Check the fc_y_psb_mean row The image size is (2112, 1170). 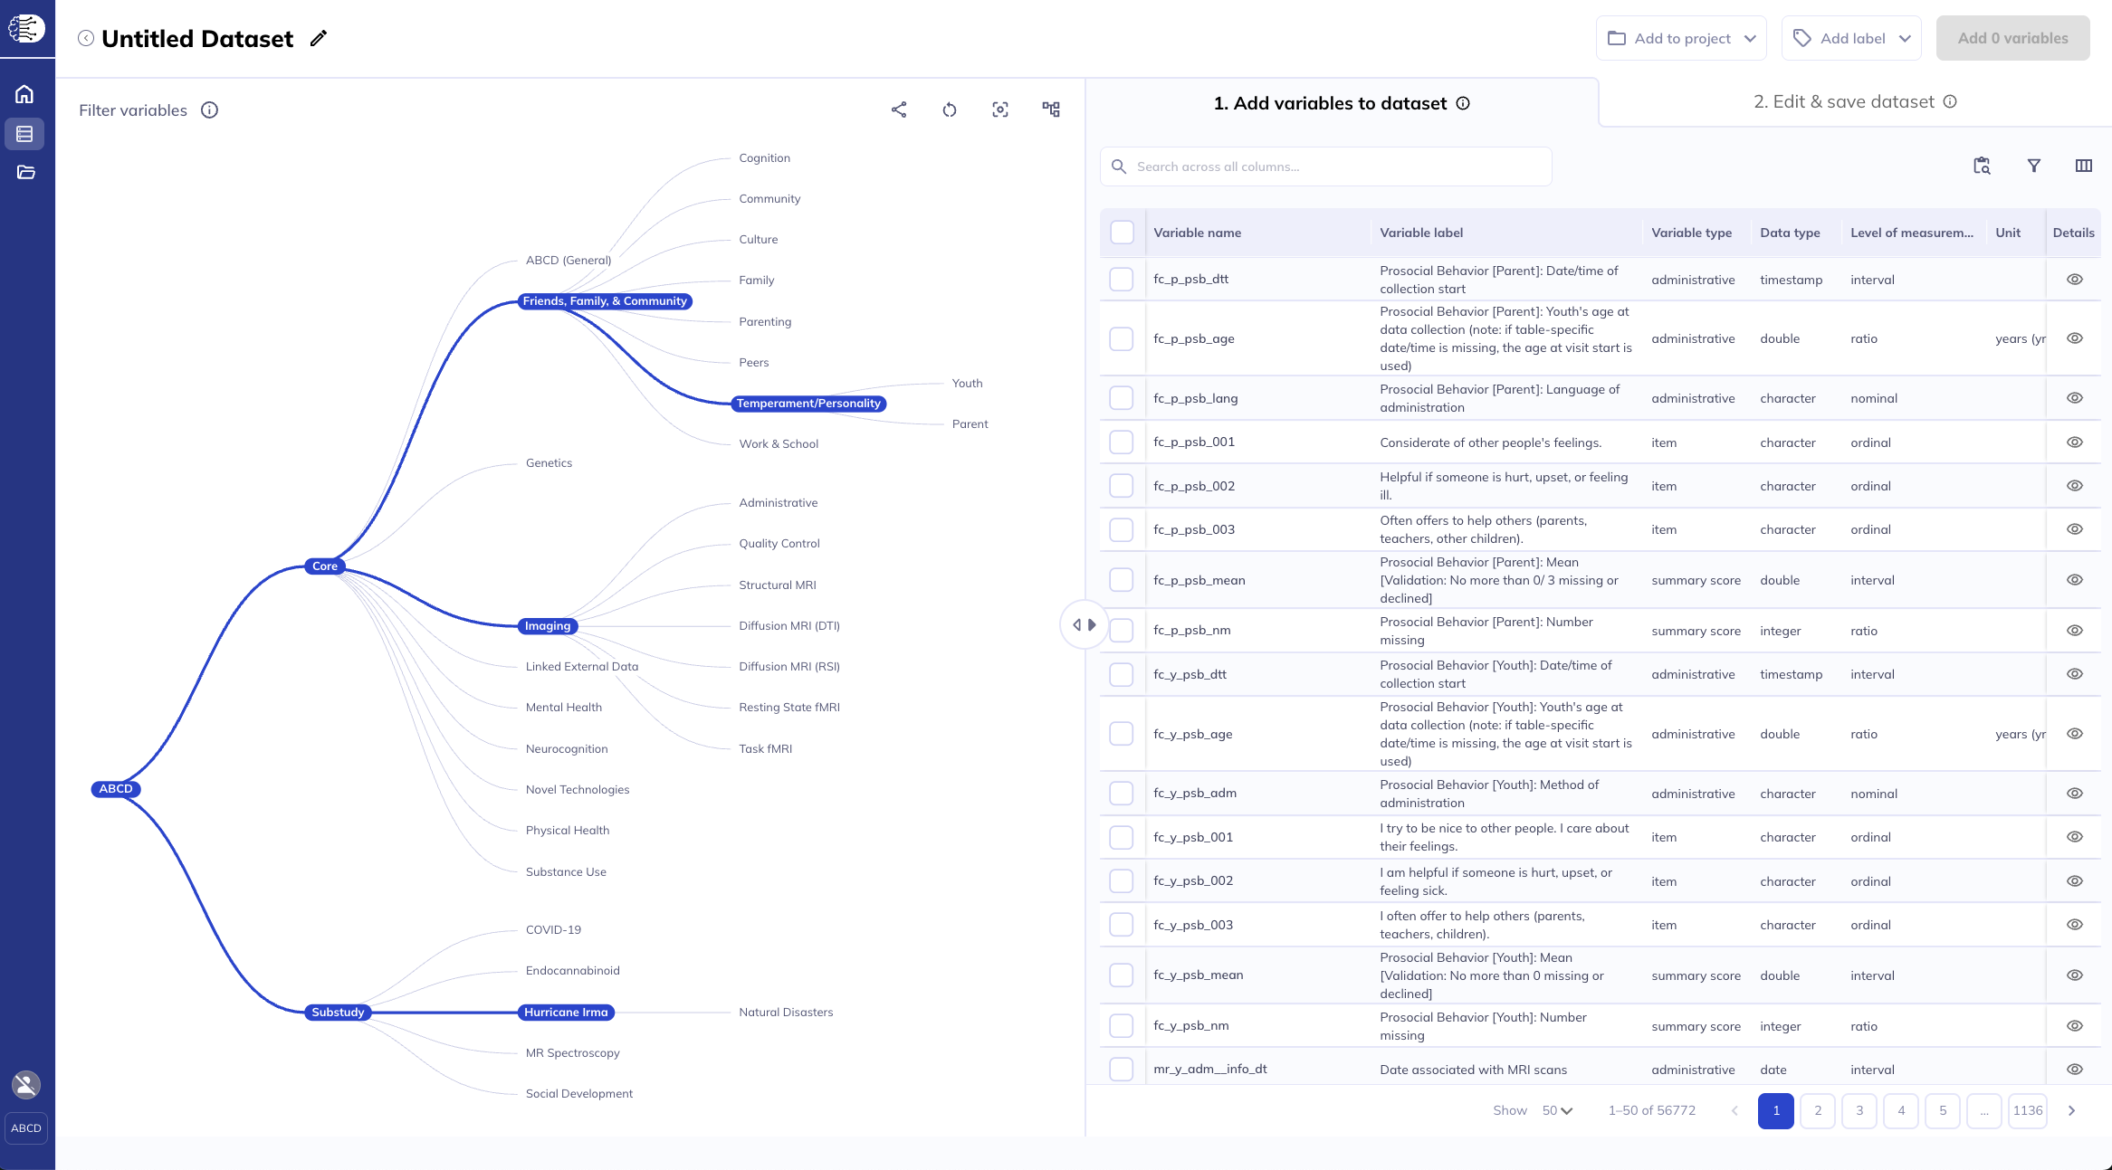(x=1122, y=975)
